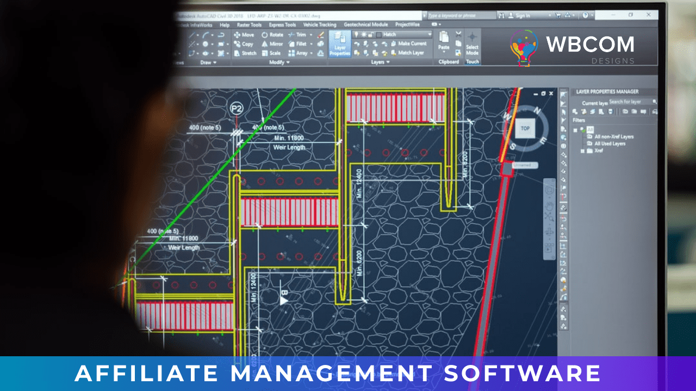This screenshot has height=391, width=696.
Task: Switch to the Express Tools tab
Action: click(x=282, y=24)
